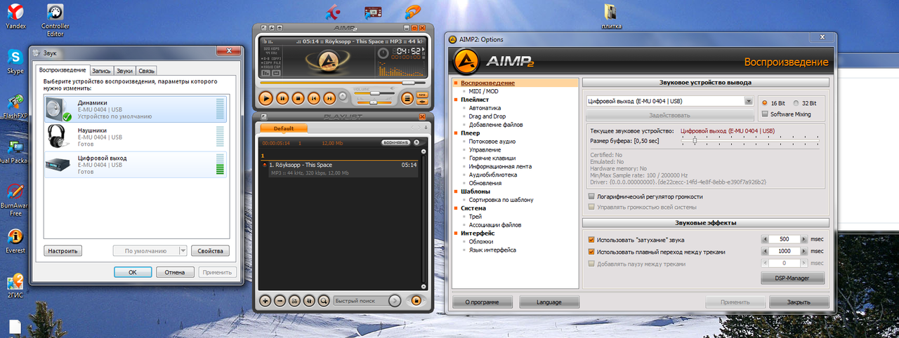Image resolution: width=899 pixels, height=338 pixels.
Task: Open Горячие клавиши options page
Action: 492,158
